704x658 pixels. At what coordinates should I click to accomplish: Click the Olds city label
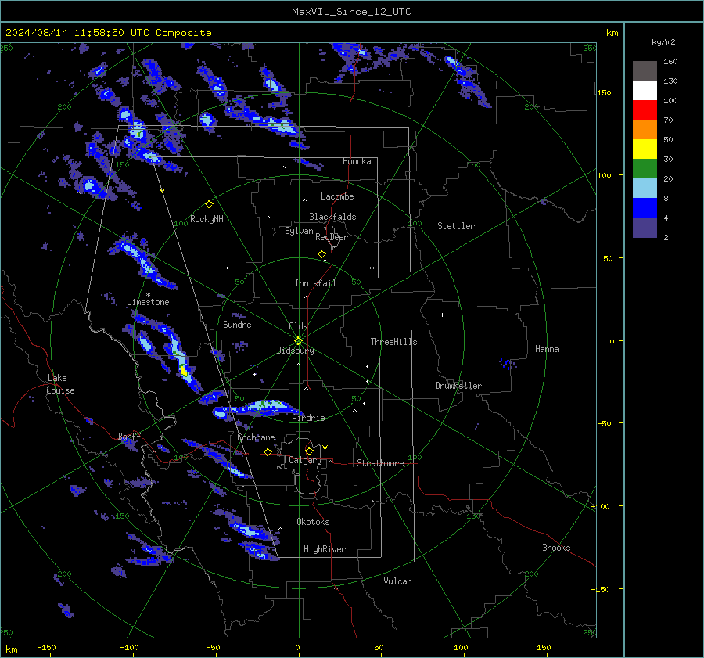(298, 326)
